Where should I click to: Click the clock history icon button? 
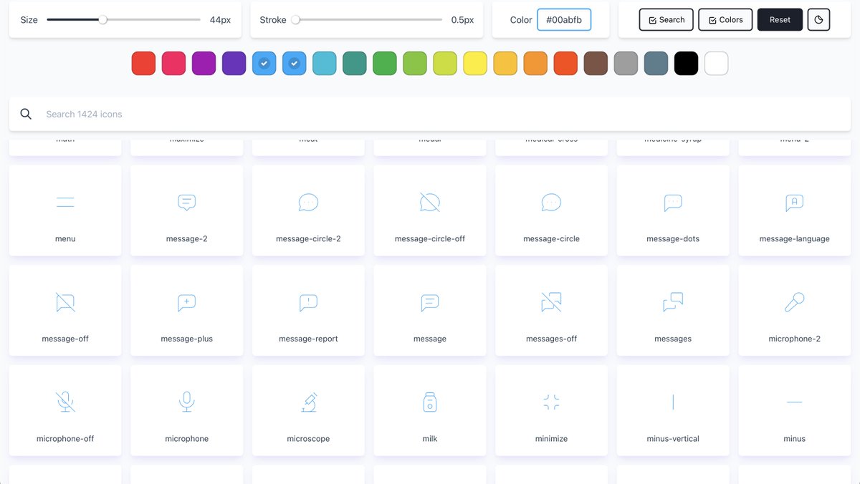(x=818, y=19)
